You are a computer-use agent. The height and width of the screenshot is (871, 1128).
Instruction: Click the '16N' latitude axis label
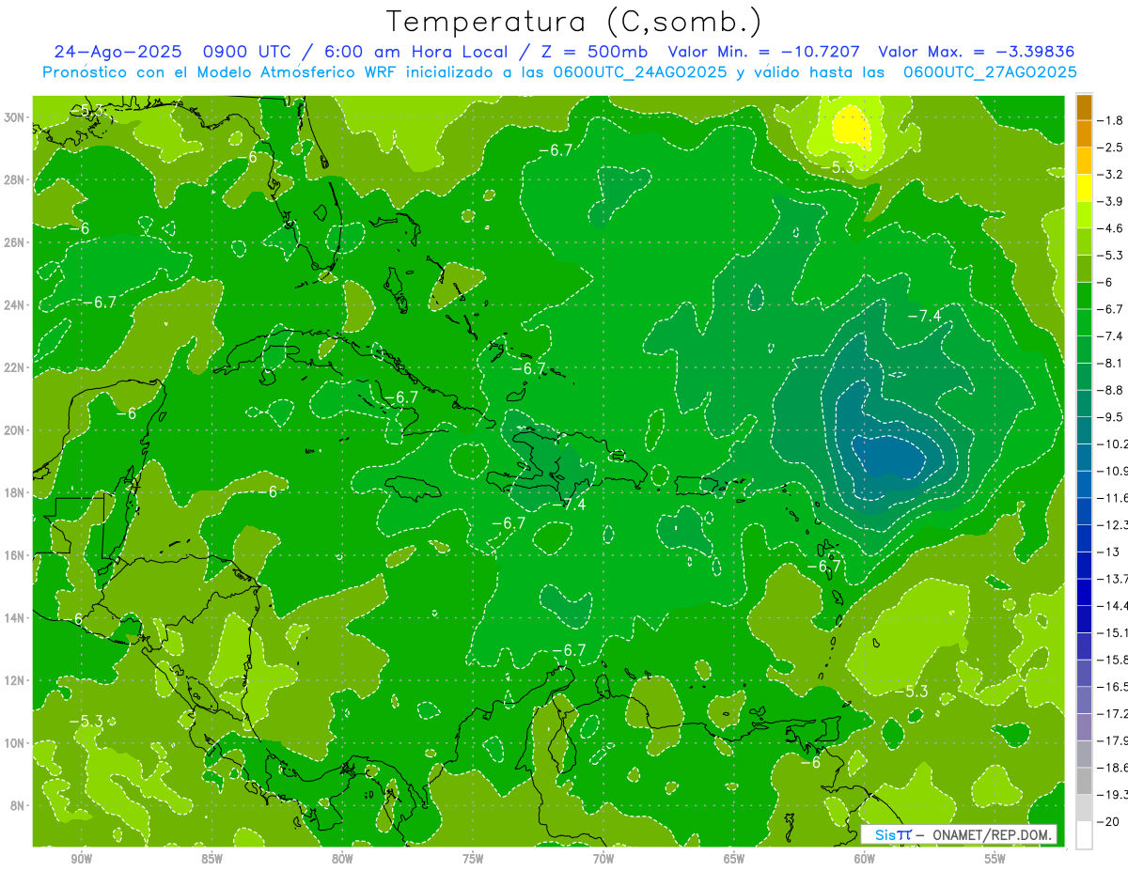[15, 555]
